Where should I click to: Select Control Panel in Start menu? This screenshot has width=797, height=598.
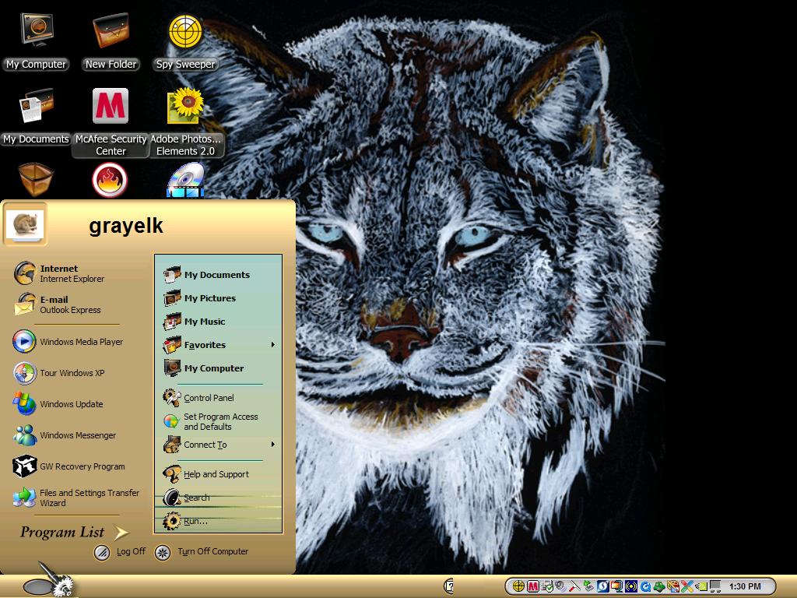coord(219,398)
